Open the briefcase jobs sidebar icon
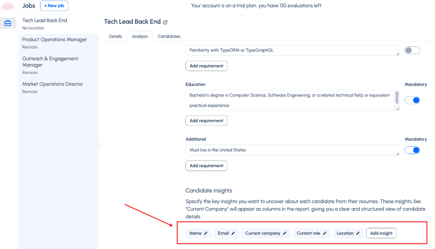Viewport: 435px width, 249px height. pos(8,23)
